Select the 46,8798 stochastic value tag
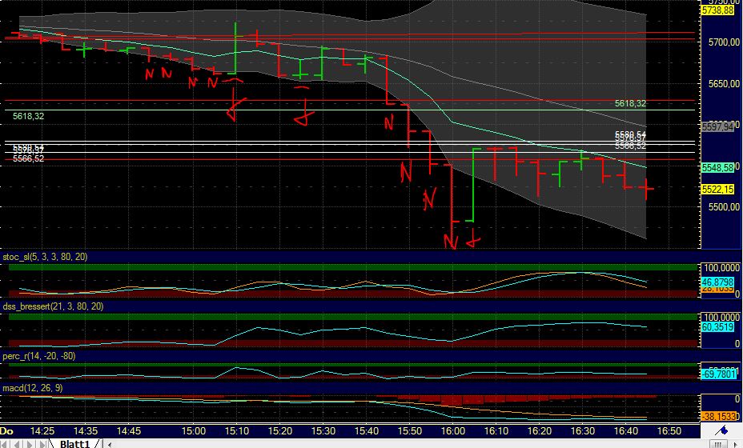The height and width of the screenshot is (448, 743). 717,283
